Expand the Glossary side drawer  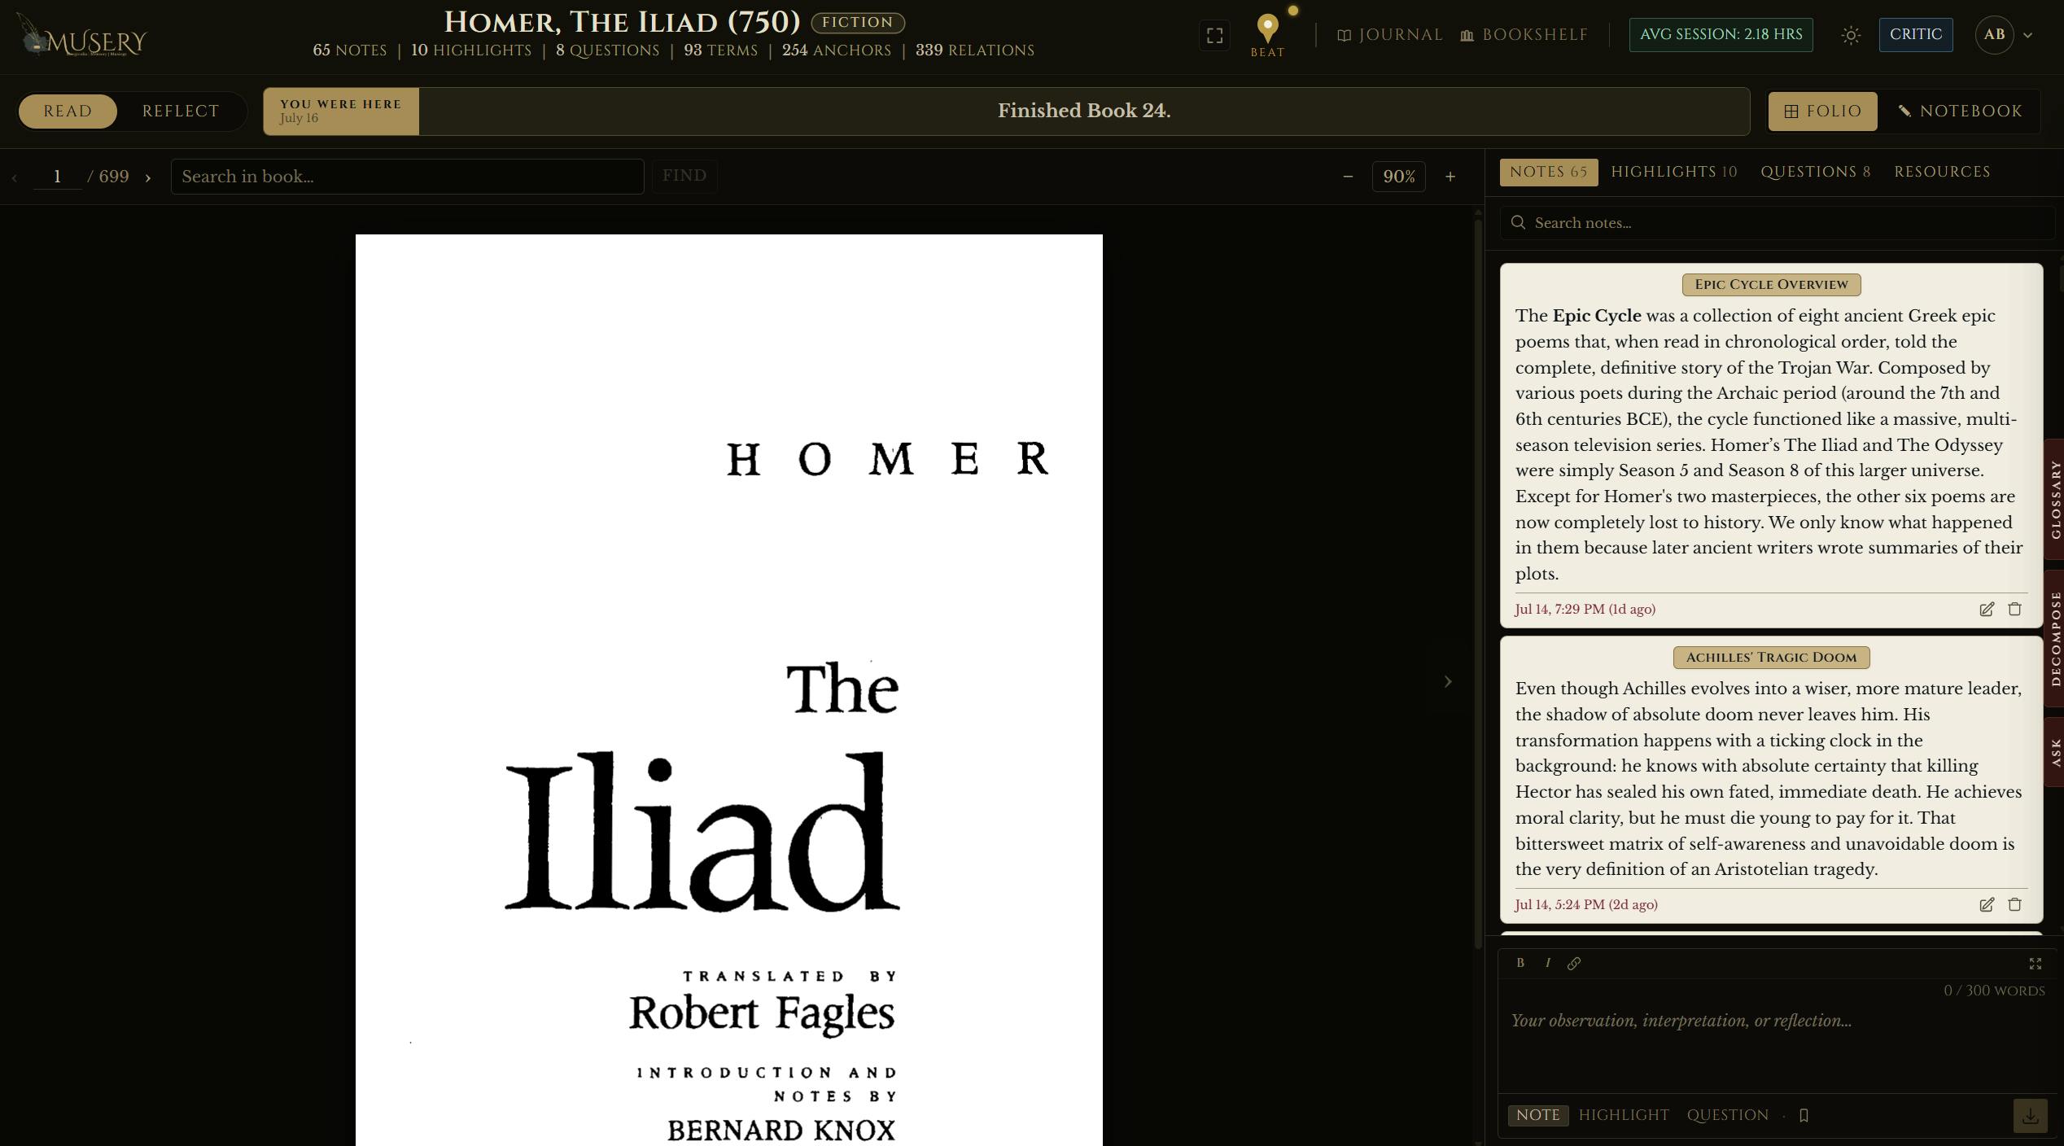click(2055, 499)
